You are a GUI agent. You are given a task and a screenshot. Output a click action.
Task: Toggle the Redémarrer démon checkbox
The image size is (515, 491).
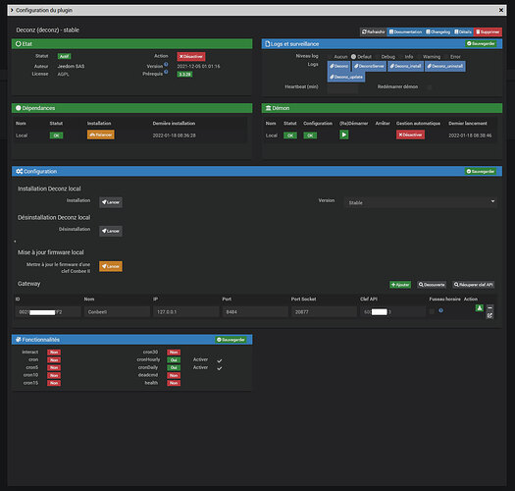(x=430, y=87)
